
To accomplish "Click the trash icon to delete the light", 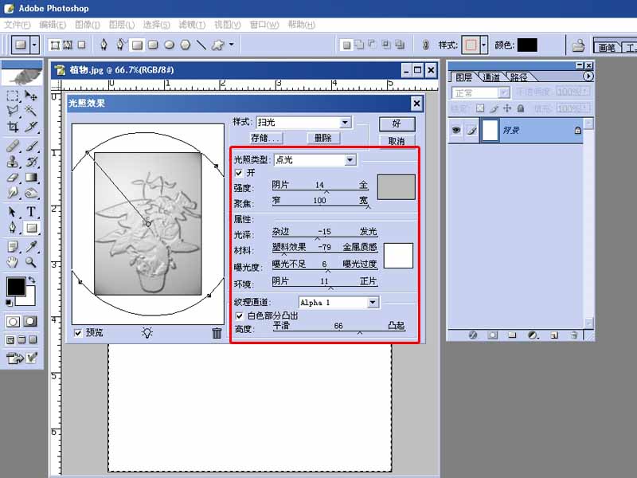I will [x=216, y=333].
